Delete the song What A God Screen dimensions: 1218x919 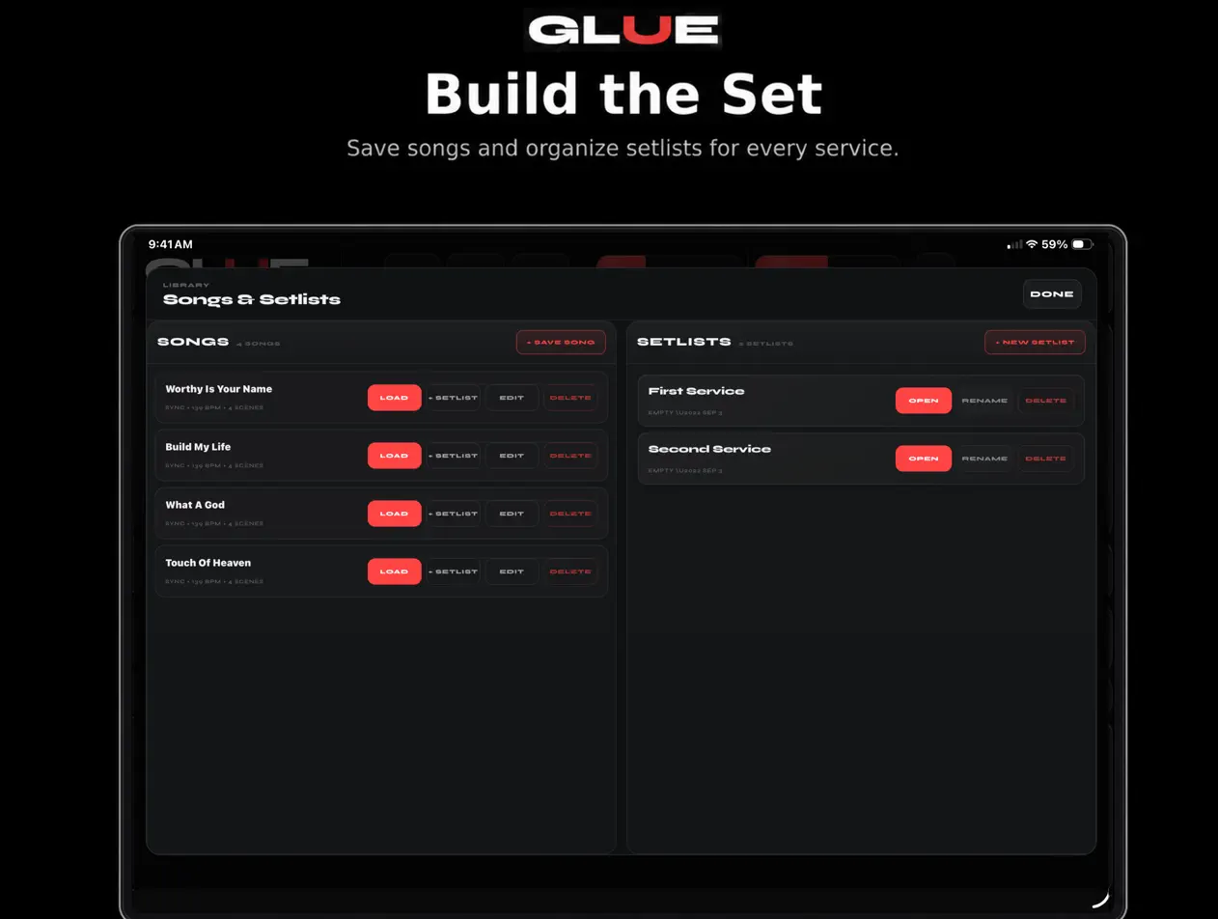(570, 514)
